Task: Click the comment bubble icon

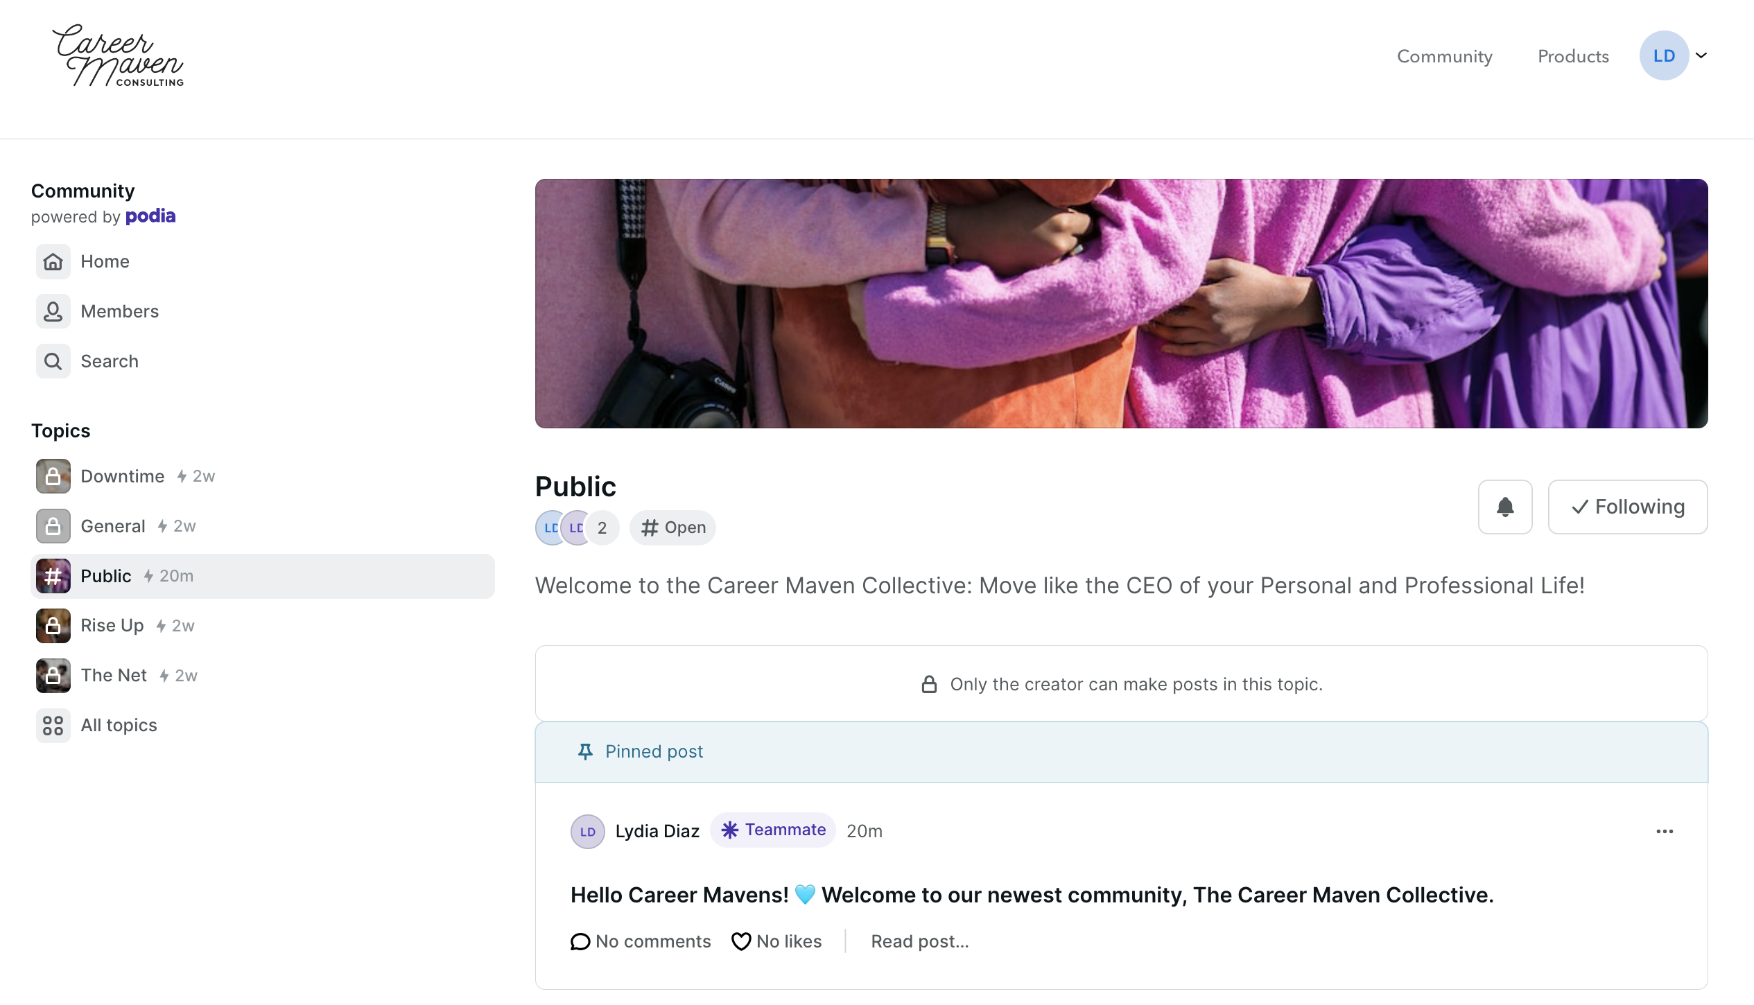Action: click(x=580, y=942)
